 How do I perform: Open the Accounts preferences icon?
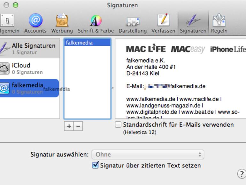pos(35,20)
